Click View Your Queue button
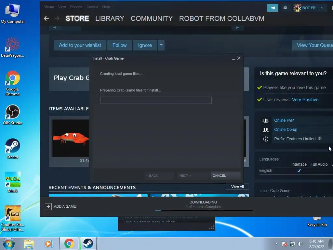Viewport: 333px width, 250px height. click(x=312, y=45)
